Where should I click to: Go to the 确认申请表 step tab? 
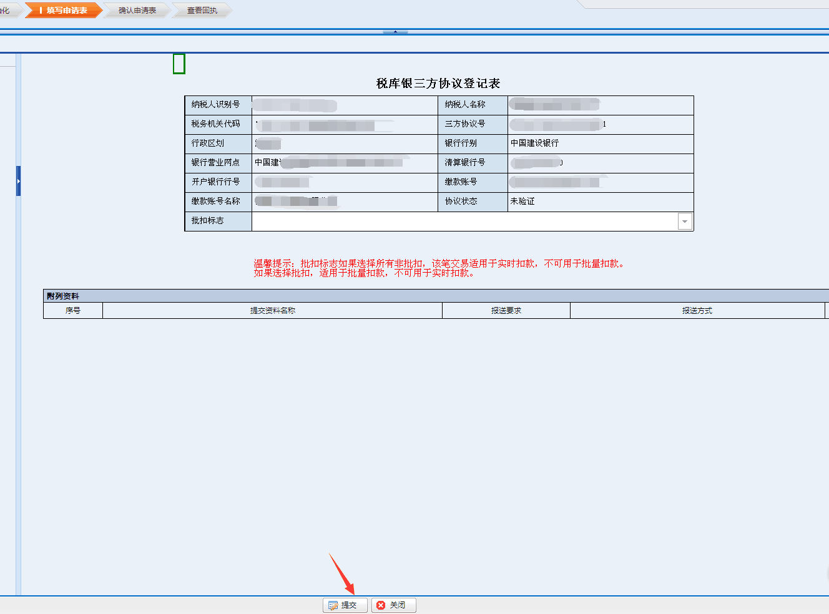137,11
